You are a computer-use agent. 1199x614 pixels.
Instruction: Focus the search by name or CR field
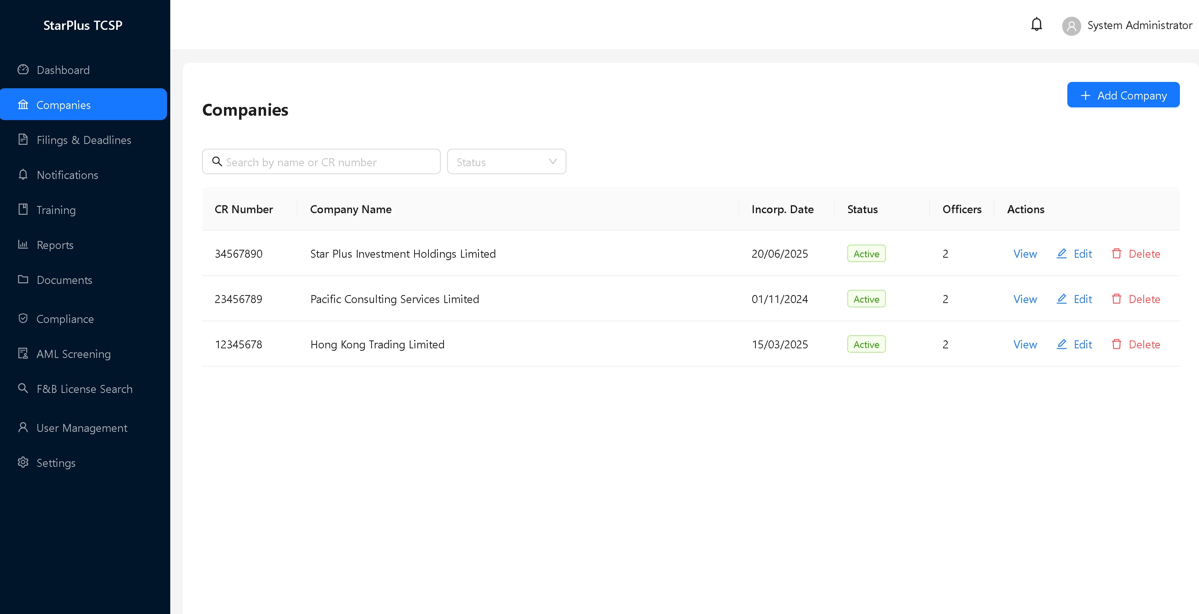[x=321, y=161]
